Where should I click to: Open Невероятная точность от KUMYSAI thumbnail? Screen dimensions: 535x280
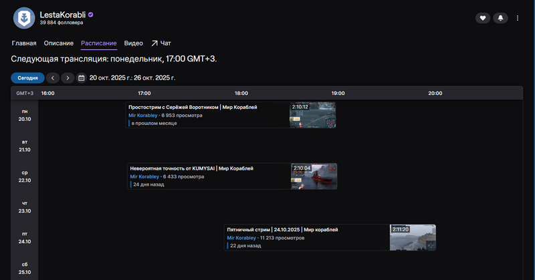314,176
